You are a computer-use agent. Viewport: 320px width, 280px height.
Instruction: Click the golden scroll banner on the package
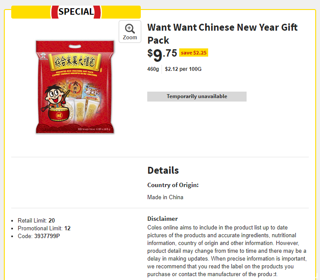(x=75, y=62)
